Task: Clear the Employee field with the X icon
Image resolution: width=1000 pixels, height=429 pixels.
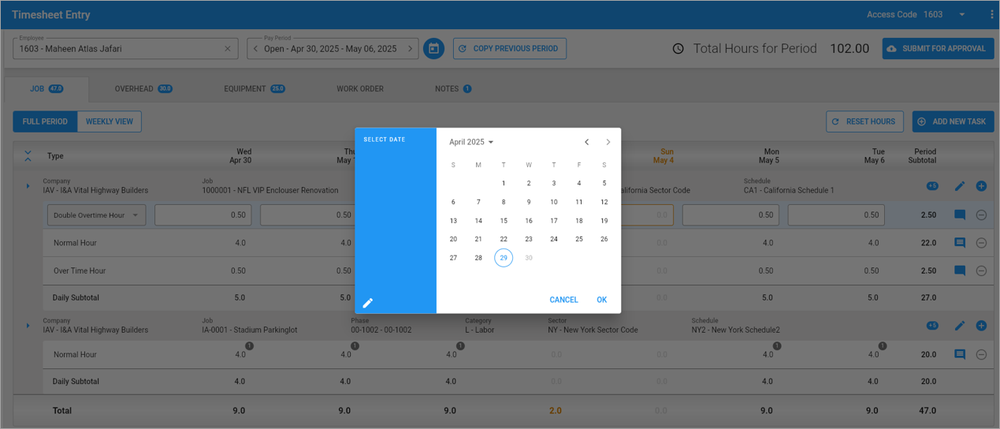Action: coord(228,49)
